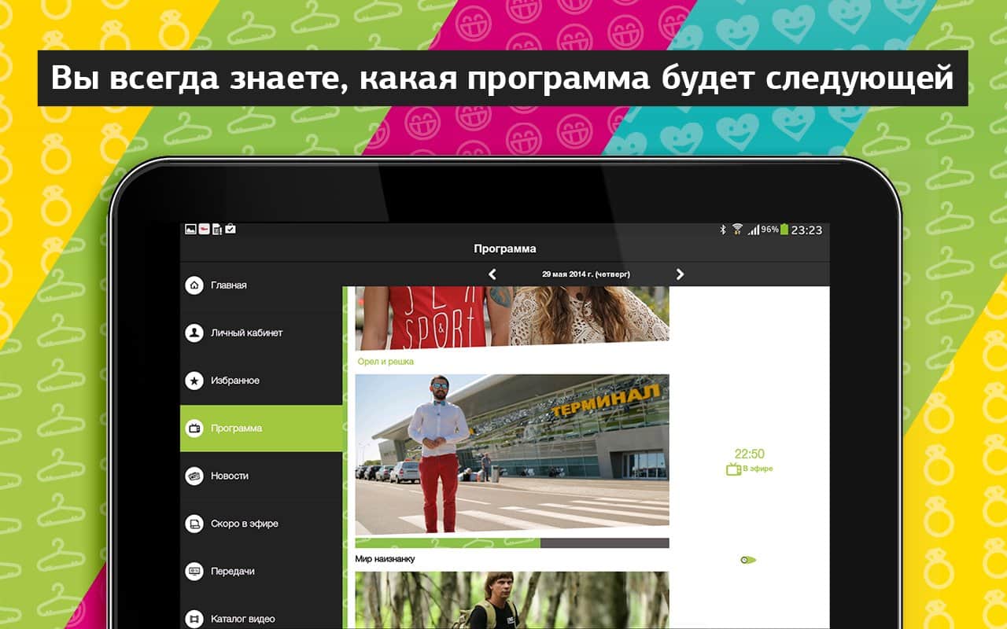
Task: Tap the Новости newspaper icon
Action: pyautogui.click(x=194, y=476)
